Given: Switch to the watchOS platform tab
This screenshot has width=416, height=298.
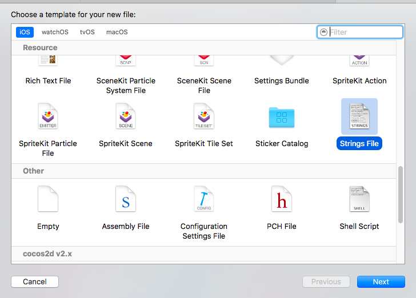Looking at the screenshot, I should tap(55, 32).
